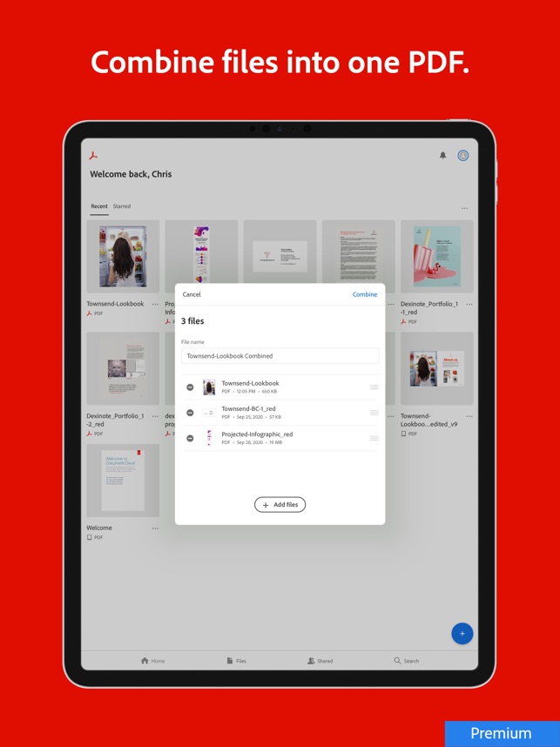
Task: Tap the Add files button
Action: point(280,504)
